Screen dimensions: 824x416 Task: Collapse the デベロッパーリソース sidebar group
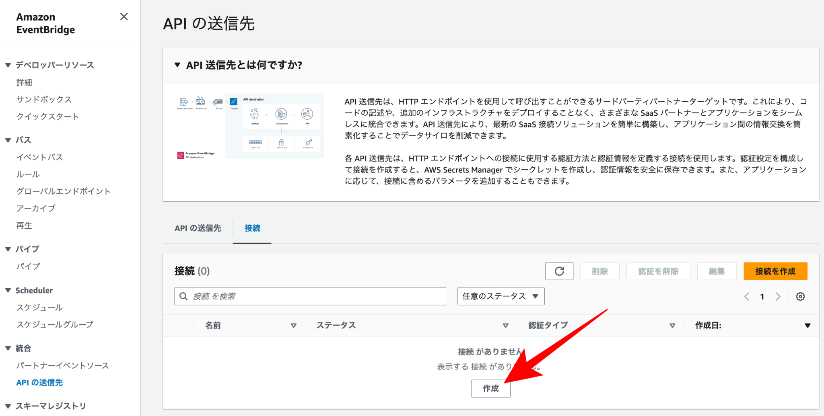pos(8,65)
